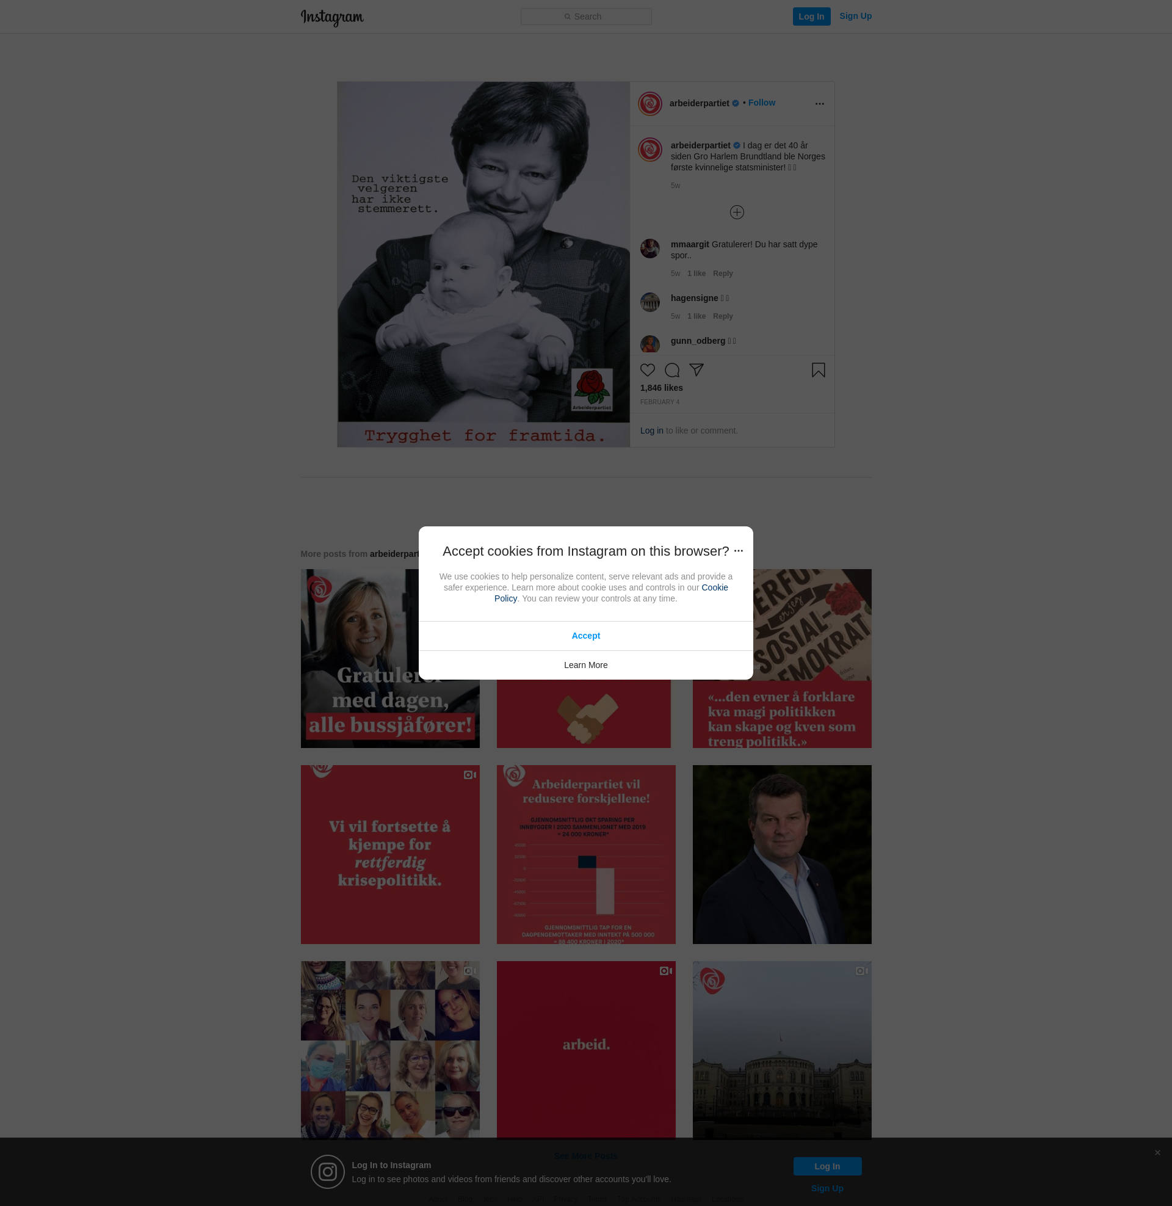Open arbeiderpartiet link in More posts heading
The height and width of the screenshot is (1206, 1172).
[394, 554]
